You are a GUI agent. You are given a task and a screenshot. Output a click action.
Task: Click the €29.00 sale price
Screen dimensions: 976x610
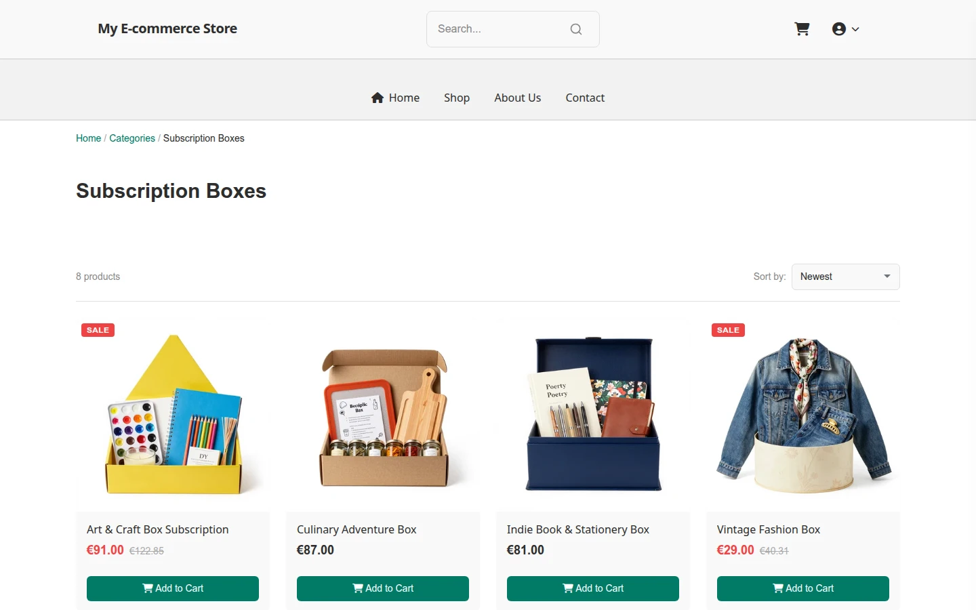[x=735, y=550]
